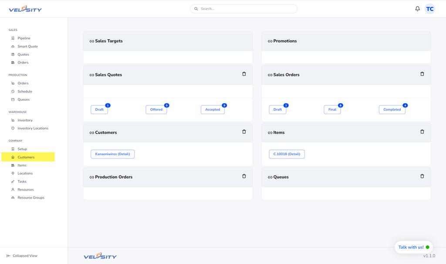Viewport: 446px width, 264px height.
Task: Go to Smart Quote in sidebar
Action: 27,46
